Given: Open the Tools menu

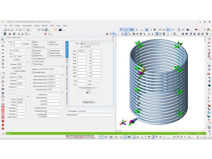Looking at the screenshot, I should (58, 26).
